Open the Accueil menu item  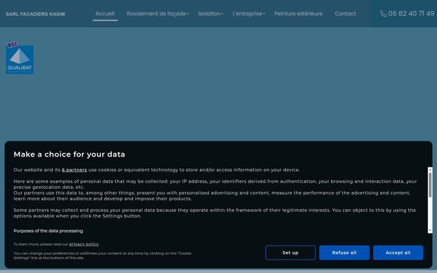105,13
